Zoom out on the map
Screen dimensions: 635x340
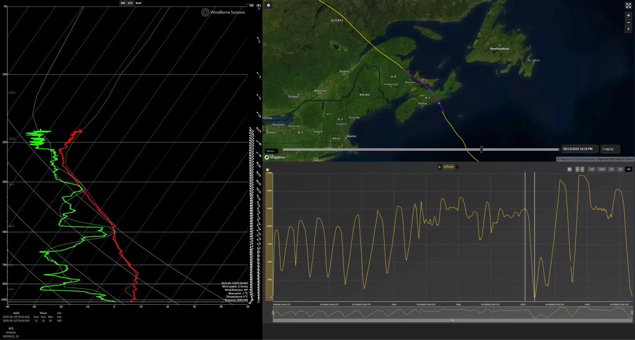pyautogui.click(x=628, y=22)
